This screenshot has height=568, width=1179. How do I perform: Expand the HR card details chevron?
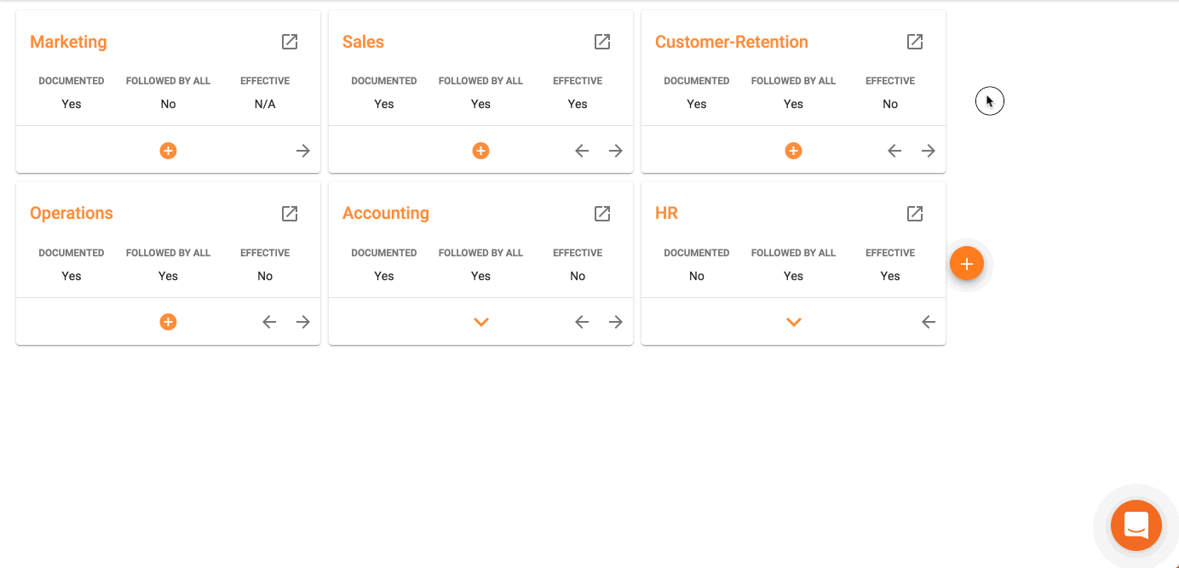(793, 321)
